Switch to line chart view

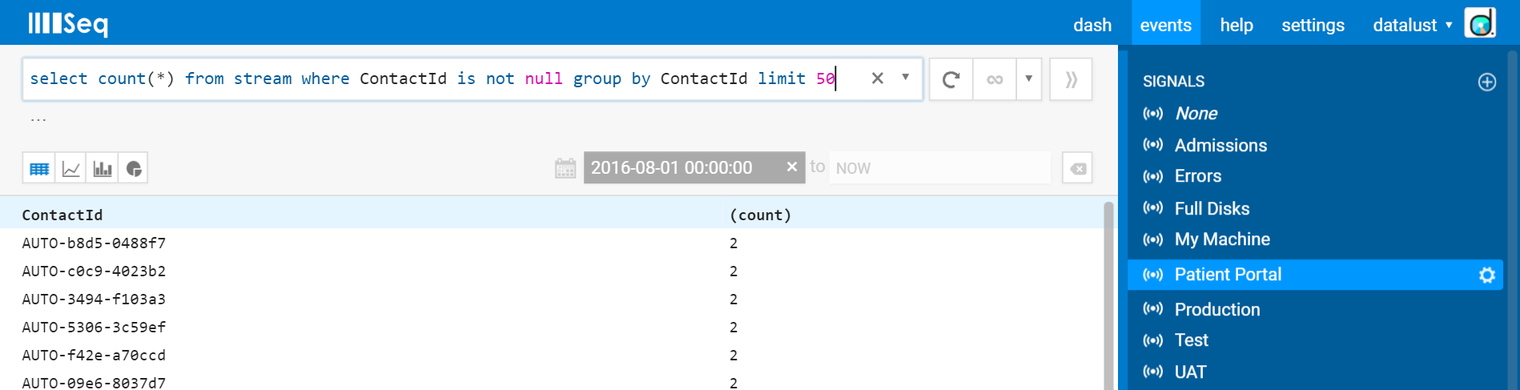70,168
